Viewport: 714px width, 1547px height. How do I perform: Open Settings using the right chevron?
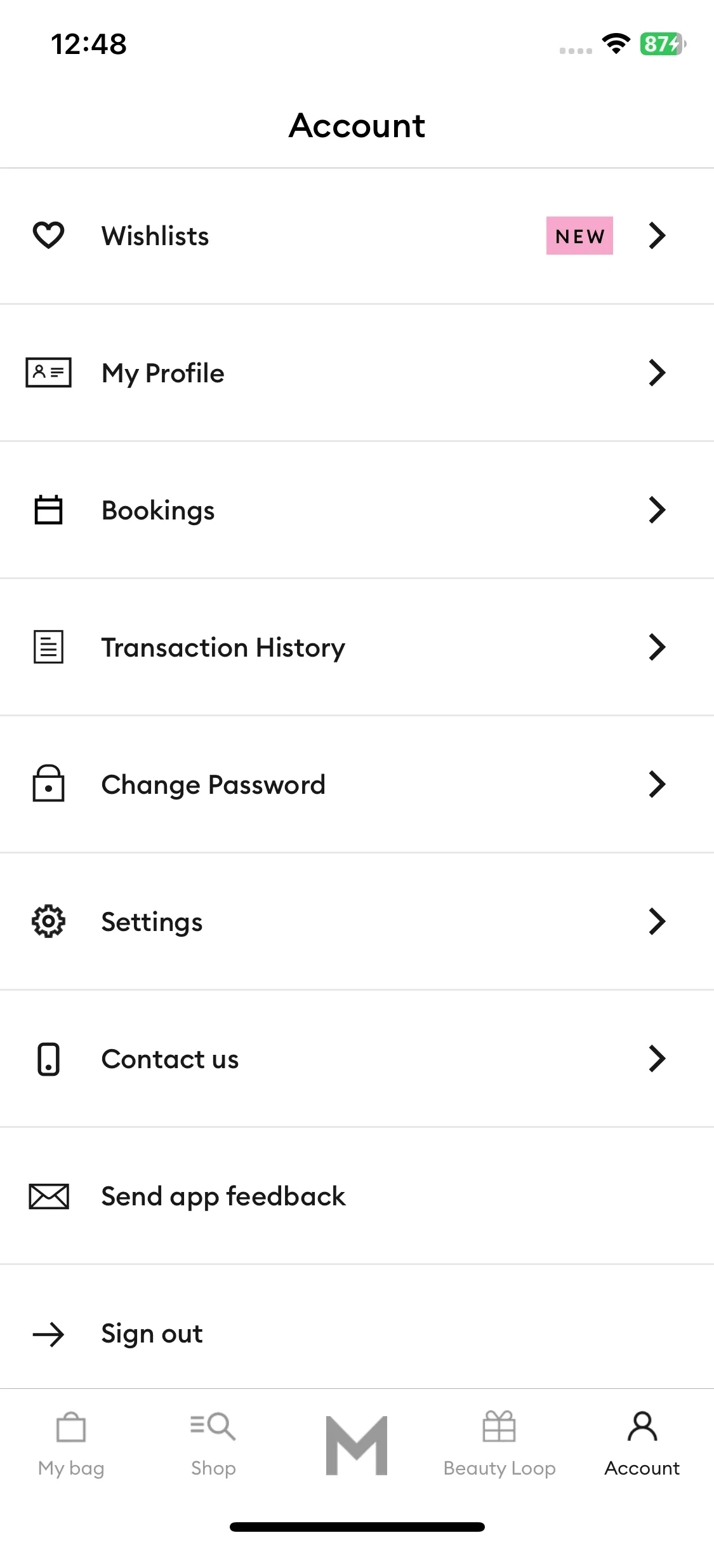coord(657,921)
